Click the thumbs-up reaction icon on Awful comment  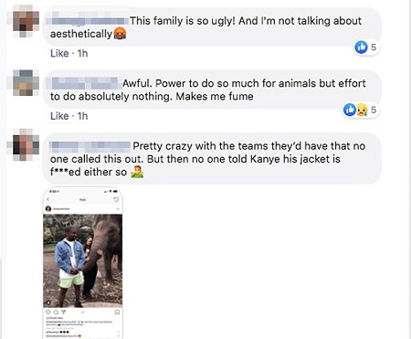click(x=350, y=110)
